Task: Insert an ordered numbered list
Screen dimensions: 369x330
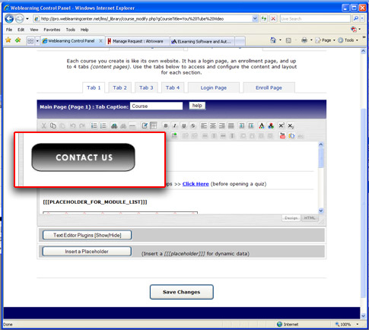Action: click(x=94, y=125)
